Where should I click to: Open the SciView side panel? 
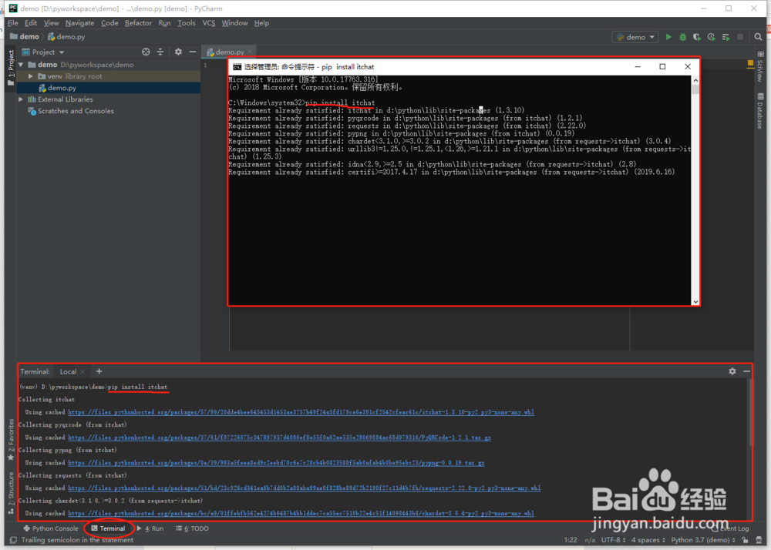tap(760, 66)
